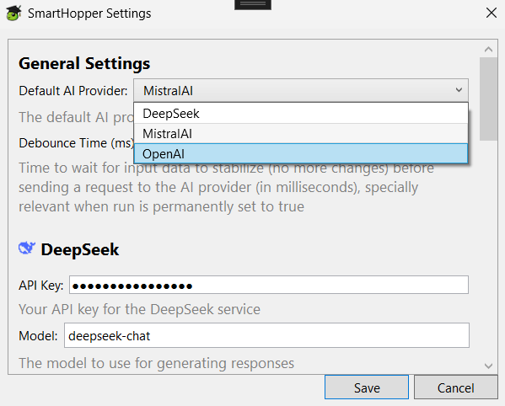Screen dimensions: 505x406
Task: Click the Default AI Provider label
Action: (x=73, y=91)
